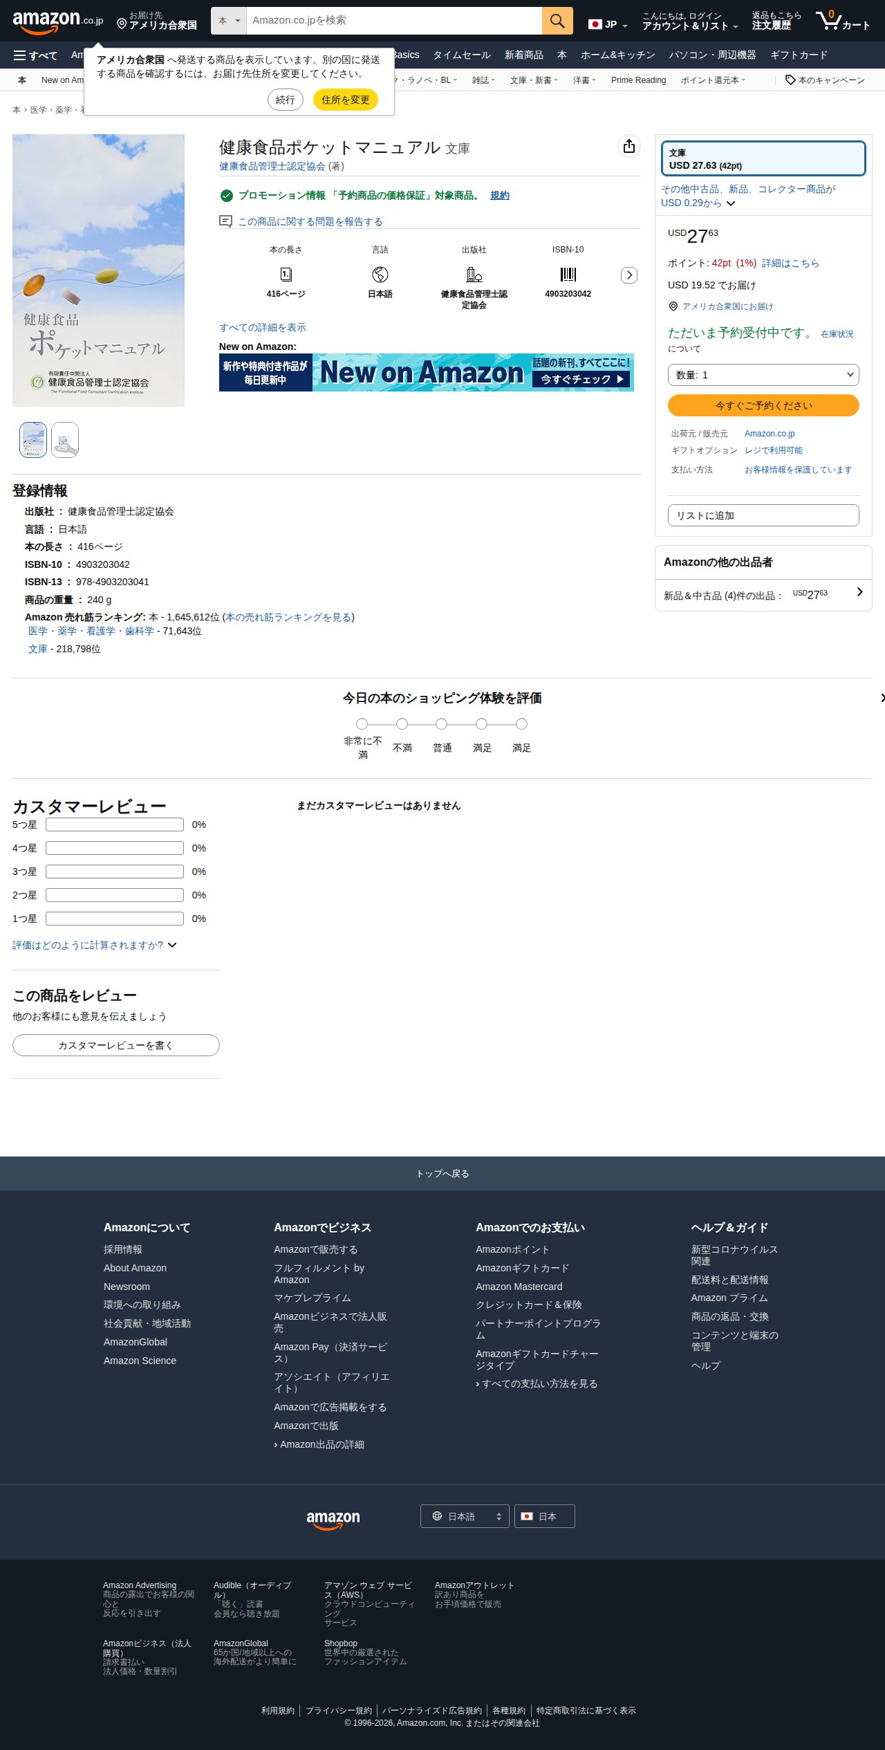Expand 評価はどのように計算されますか?
885x1750 pixels.
95,946
